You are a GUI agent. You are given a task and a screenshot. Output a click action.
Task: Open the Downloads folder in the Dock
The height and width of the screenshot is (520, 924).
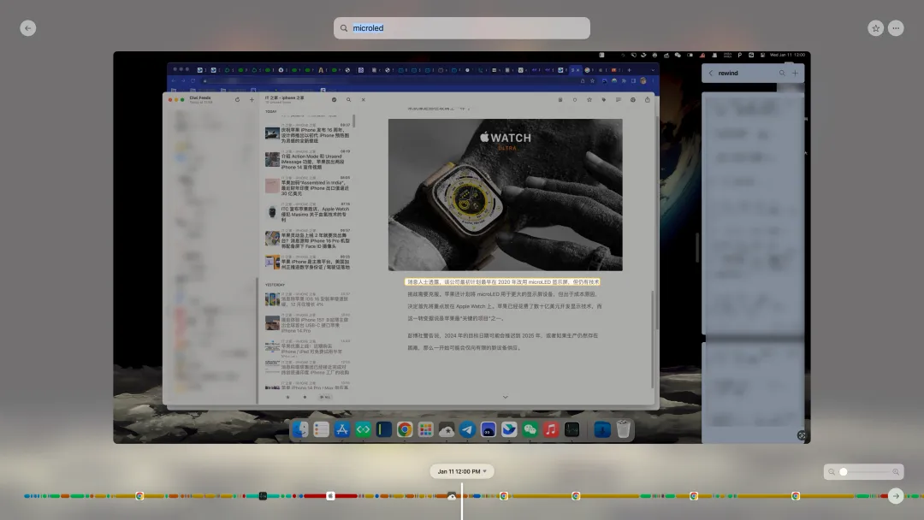pyautogui.click(x=601, y=429)
